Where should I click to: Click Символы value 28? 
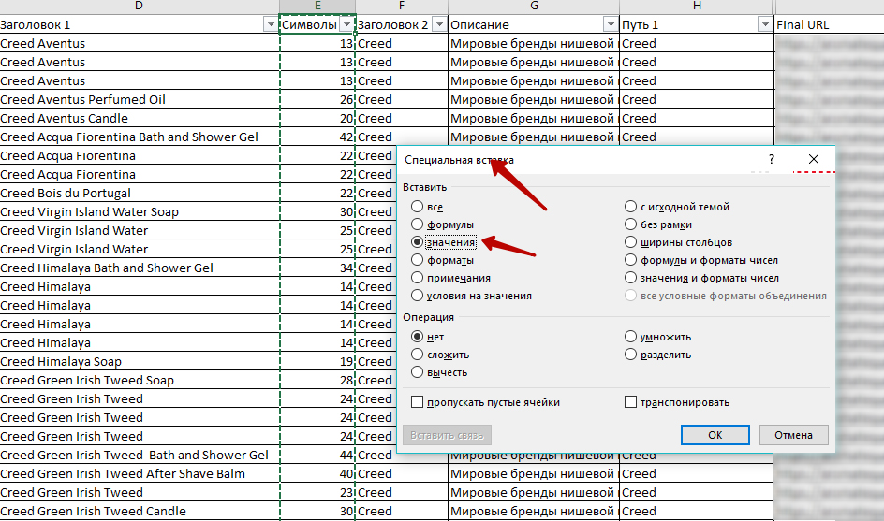point(317,380)
